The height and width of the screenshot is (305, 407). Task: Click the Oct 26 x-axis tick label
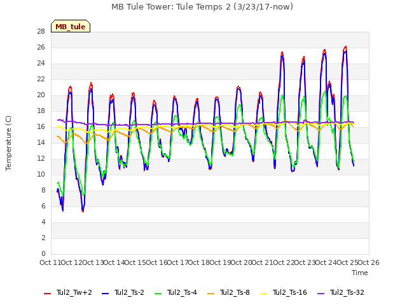pos(369,262)
